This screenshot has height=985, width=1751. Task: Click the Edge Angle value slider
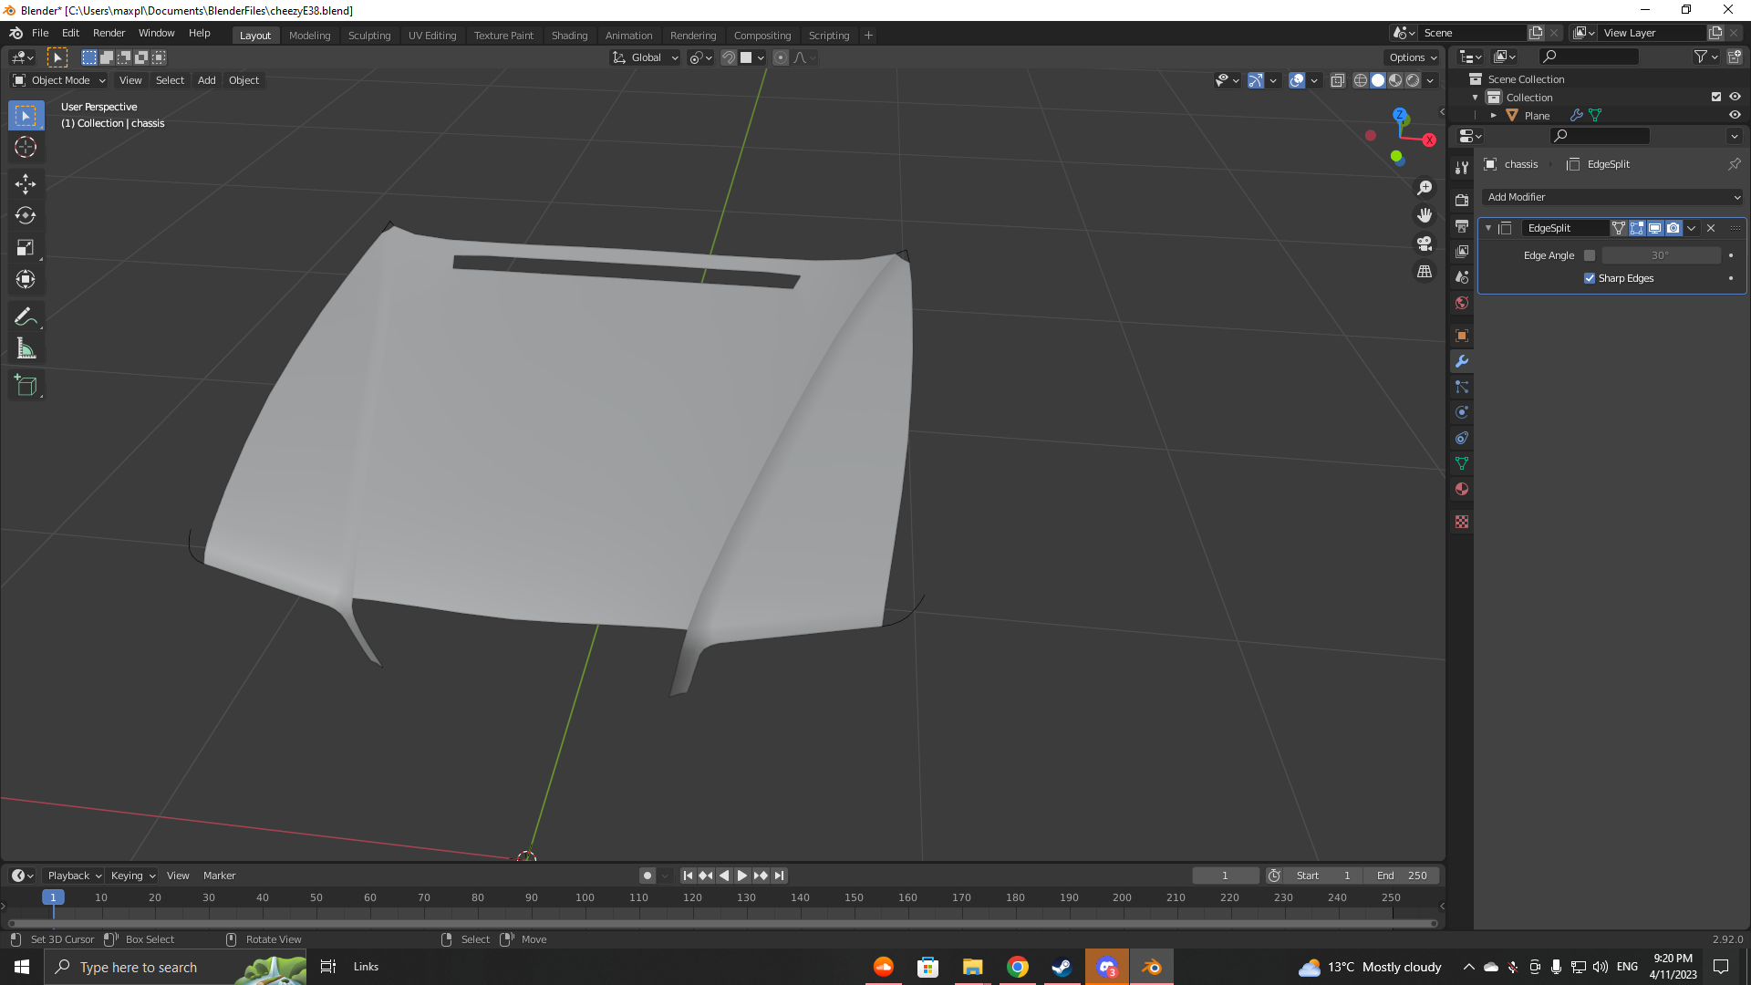pos(1660,255)
